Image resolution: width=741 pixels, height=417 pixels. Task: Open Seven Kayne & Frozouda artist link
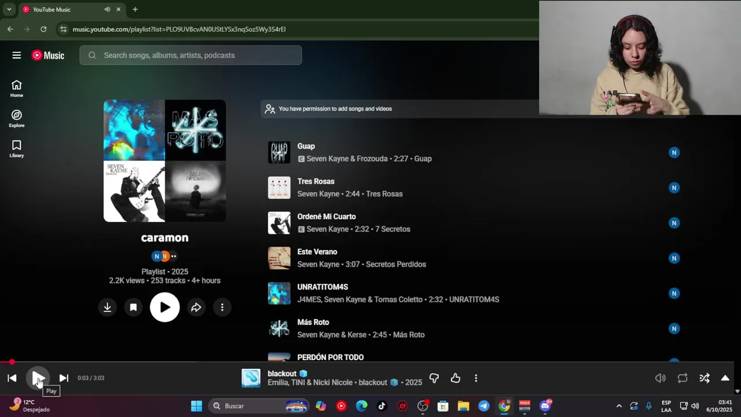pyautogui.click(x=347, y=159)
